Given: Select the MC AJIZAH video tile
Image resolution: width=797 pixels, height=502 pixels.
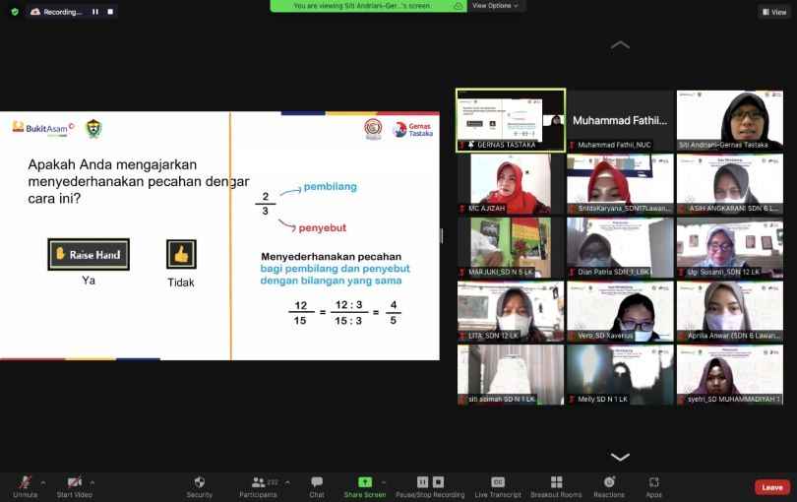Looking at the screenshot, I should click(511, 184).
